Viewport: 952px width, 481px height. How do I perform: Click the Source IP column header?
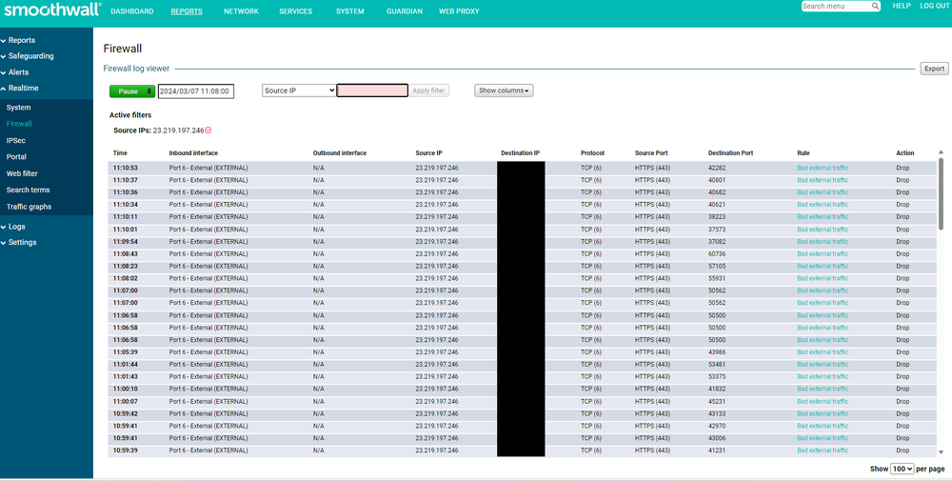pos(428,153)
